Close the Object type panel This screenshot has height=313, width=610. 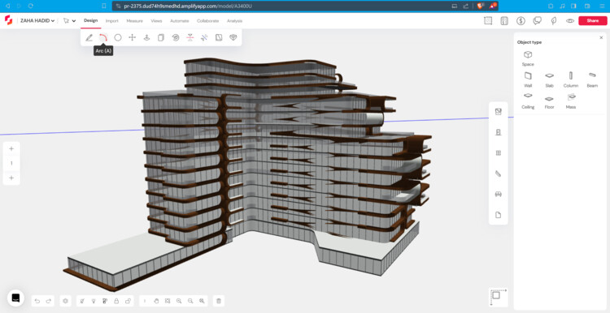point(601,37)
